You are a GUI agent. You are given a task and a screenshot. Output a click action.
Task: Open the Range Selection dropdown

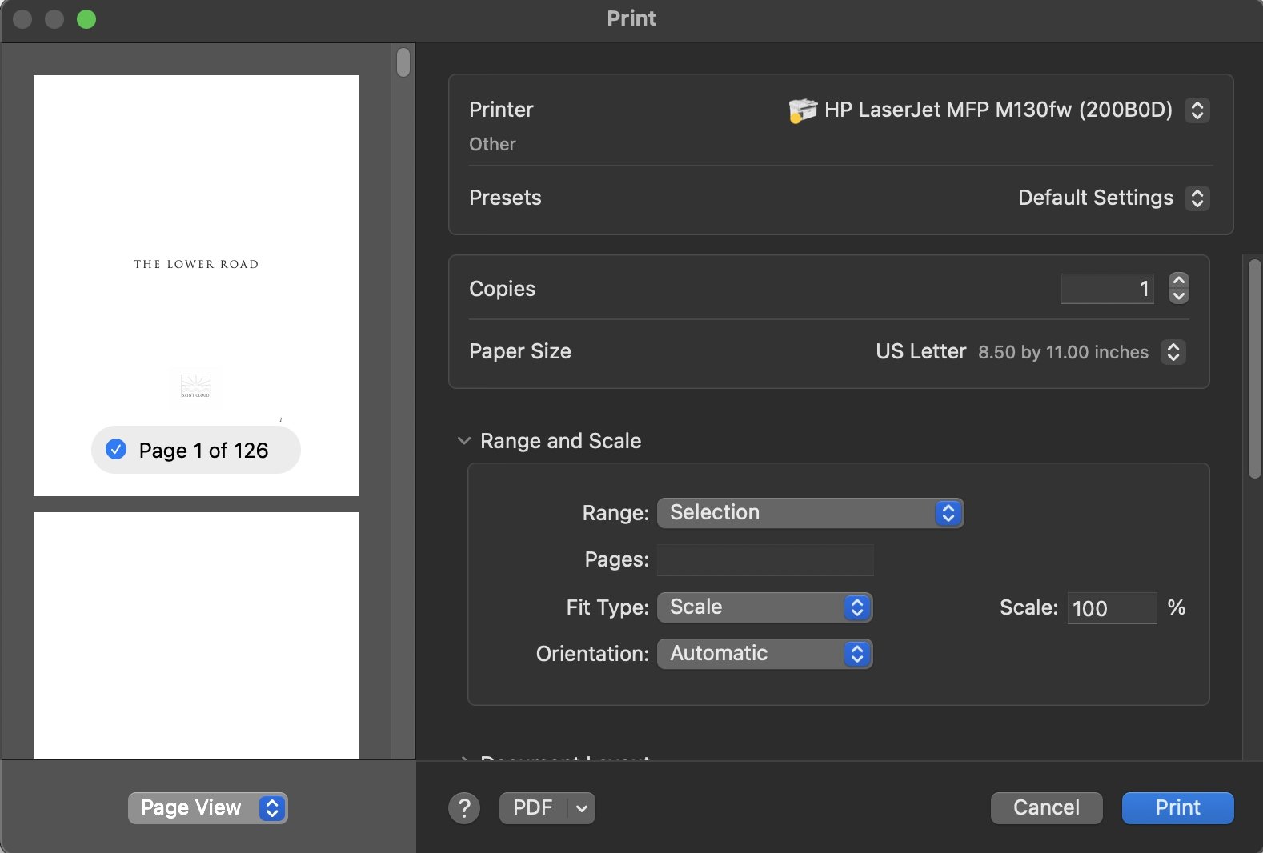[x=810, y=513]
